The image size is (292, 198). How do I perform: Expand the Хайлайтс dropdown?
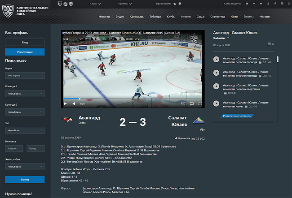221,38
